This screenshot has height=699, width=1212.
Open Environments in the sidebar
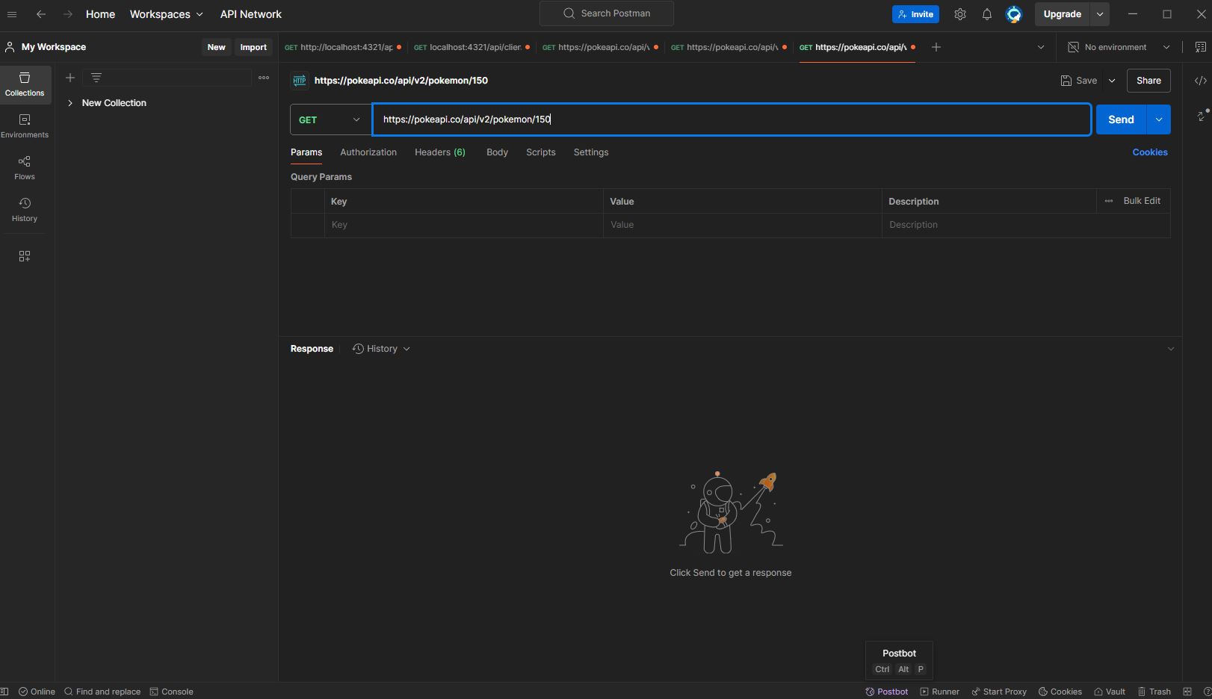pyautogui.click(x=25, y=126)
